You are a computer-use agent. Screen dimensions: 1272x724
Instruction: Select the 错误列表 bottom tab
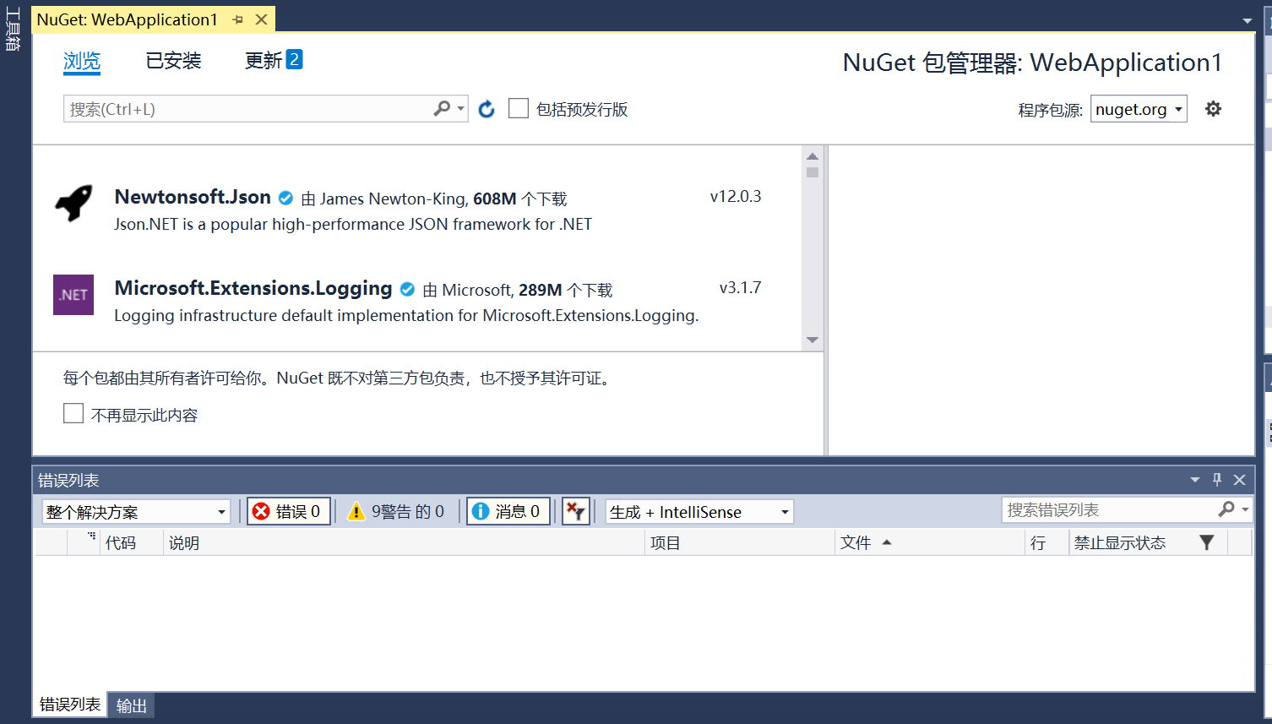pos(70,705)
